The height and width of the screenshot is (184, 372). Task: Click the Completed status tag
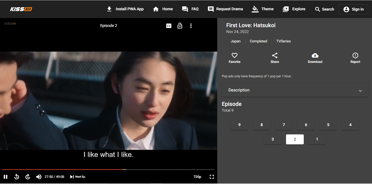258,41
